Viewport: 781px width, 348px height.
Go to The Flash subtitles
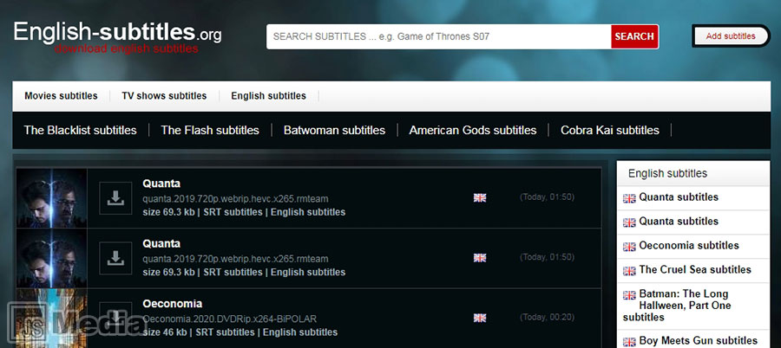[x=210, y=130]
